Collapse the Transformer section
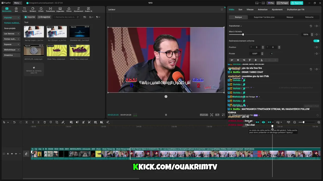 [241, 26]
